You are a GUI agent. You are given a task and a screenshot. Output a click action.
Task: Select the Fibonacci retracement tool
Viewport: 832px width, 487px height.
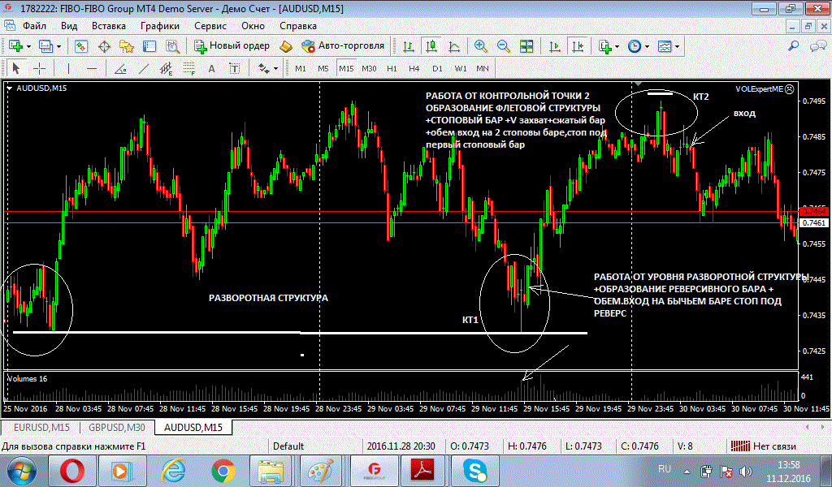tap(189, 68)
